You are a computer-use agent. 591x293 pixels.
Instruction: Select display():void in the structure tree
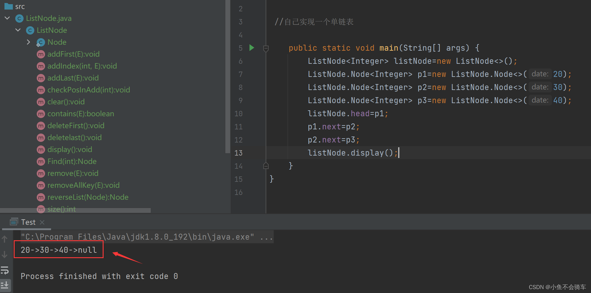click(x=70, y=149)
